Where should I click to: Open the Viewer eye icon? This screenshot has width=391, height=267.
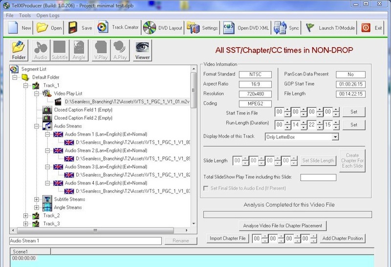coord(142,50)
